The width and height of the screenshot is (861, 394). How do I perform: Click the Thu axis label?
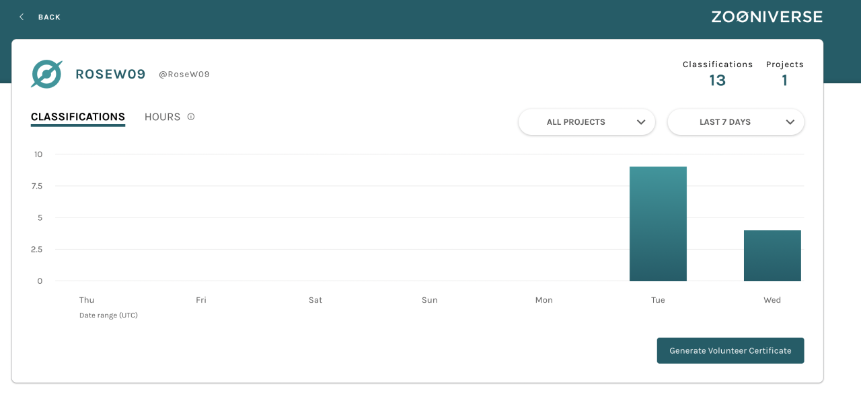87,300
